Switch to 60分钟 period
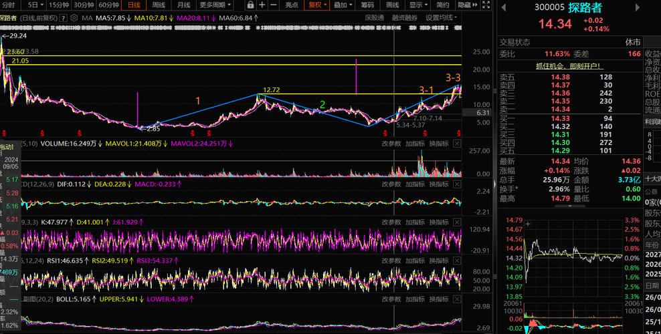The height and width of the screenshot is (334, 661). 108,5
